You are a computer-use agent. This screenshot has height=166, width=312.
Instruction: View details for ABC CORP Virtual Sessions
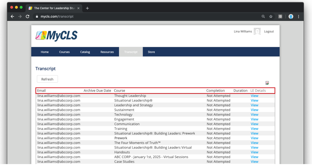pyautogui.click(x=255, y=157)
